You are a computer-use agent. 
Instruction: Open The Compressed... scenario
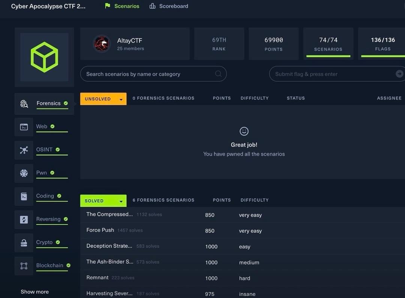[x=109, y=214]
